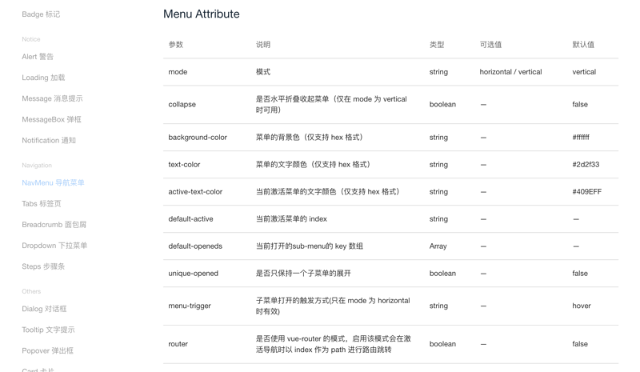Image resolution: width=640 pixels, height=372 pixels.
Task: Click the sub-menu key 数组 description
Action: click(x=309, y=246)
